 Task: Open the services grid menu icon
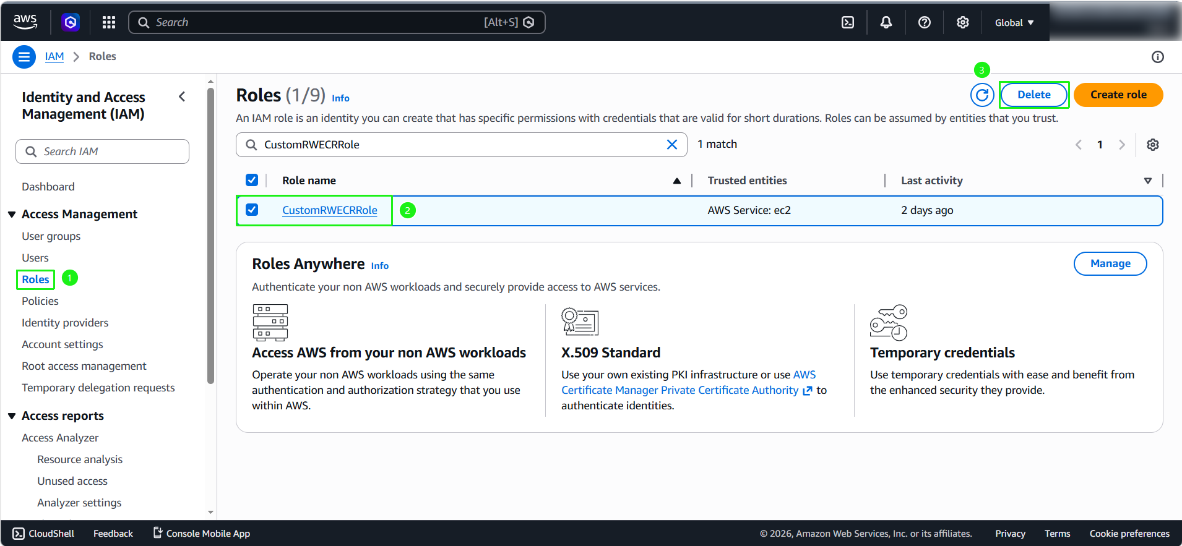point(109,22)
